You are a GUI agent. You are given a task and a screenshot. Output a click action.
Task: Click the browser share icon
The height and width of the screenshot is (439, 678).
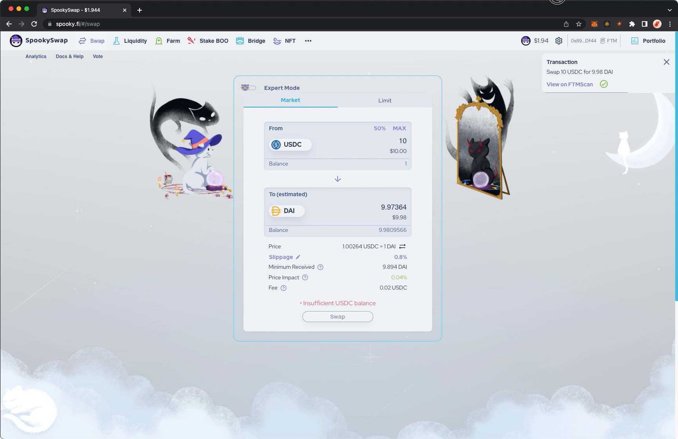click(x=566, y=24)
